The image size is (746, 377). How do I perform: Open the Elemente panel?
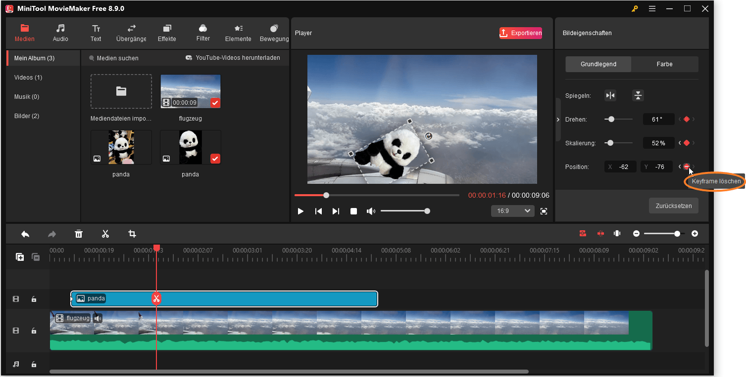point(238,33)
